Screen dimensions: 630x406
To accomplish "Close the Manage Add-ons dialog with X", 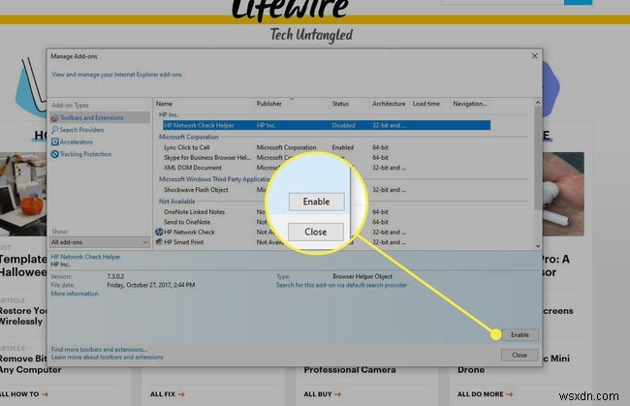I will [534, 56].
